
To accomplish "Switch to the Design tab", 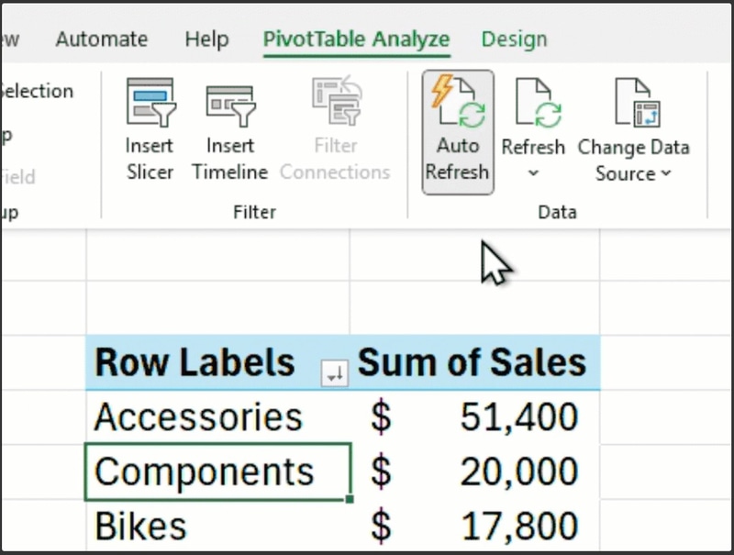I will (x=514, y=39).
